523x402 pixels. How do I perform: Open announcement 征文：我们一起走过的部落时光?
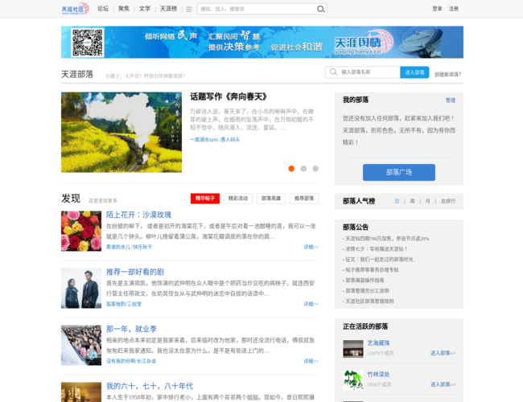pyautogui.click(x=379, y=260)
